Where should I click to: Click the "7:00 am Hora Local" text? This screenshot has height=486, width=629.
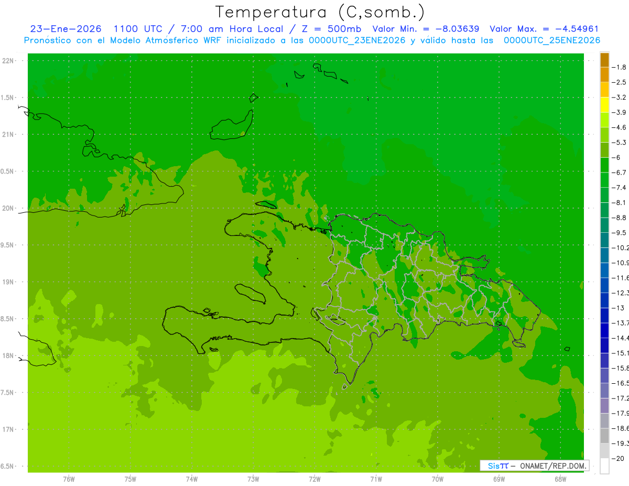(231, 29)
